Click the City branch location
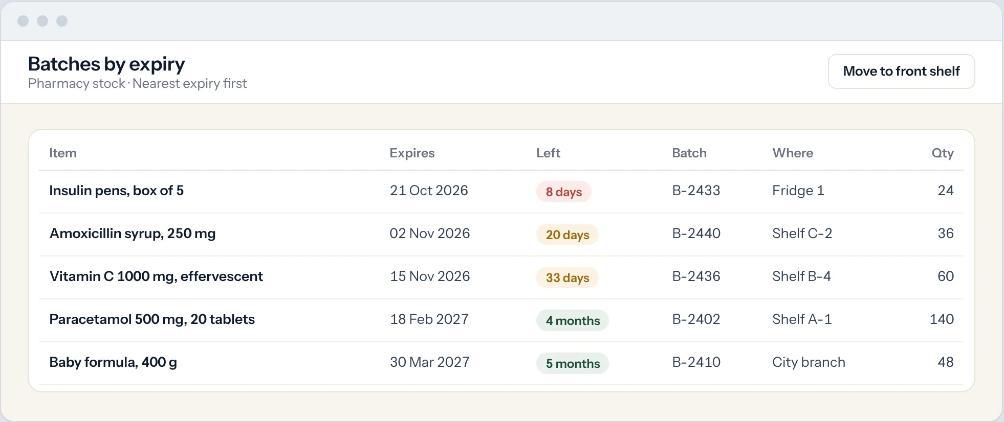Screen dimensions: 1004x422 pos(809,362)
